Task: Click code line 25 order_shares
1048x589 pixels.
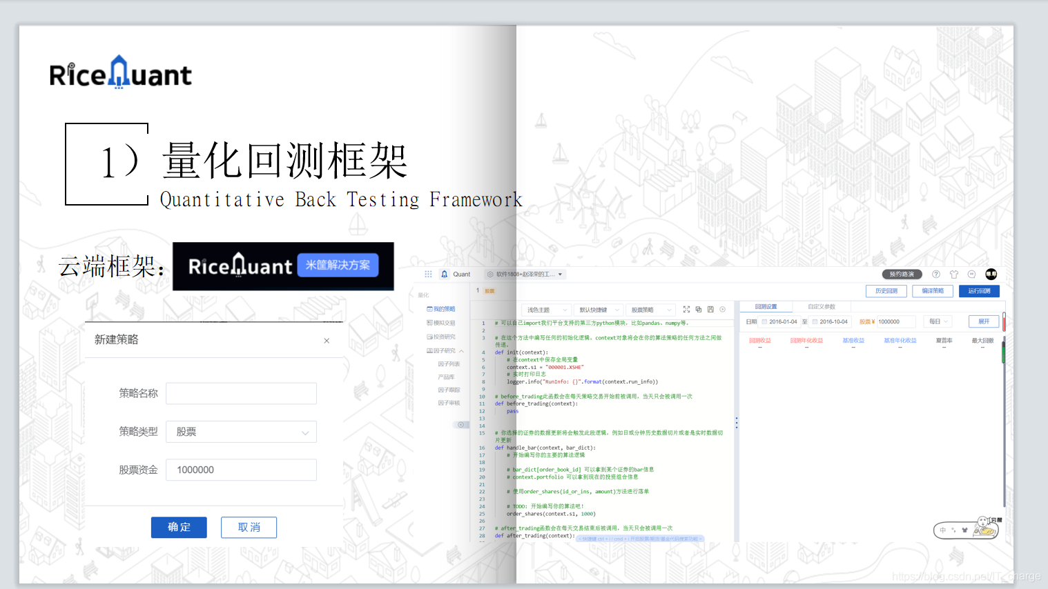Action: 551,514
